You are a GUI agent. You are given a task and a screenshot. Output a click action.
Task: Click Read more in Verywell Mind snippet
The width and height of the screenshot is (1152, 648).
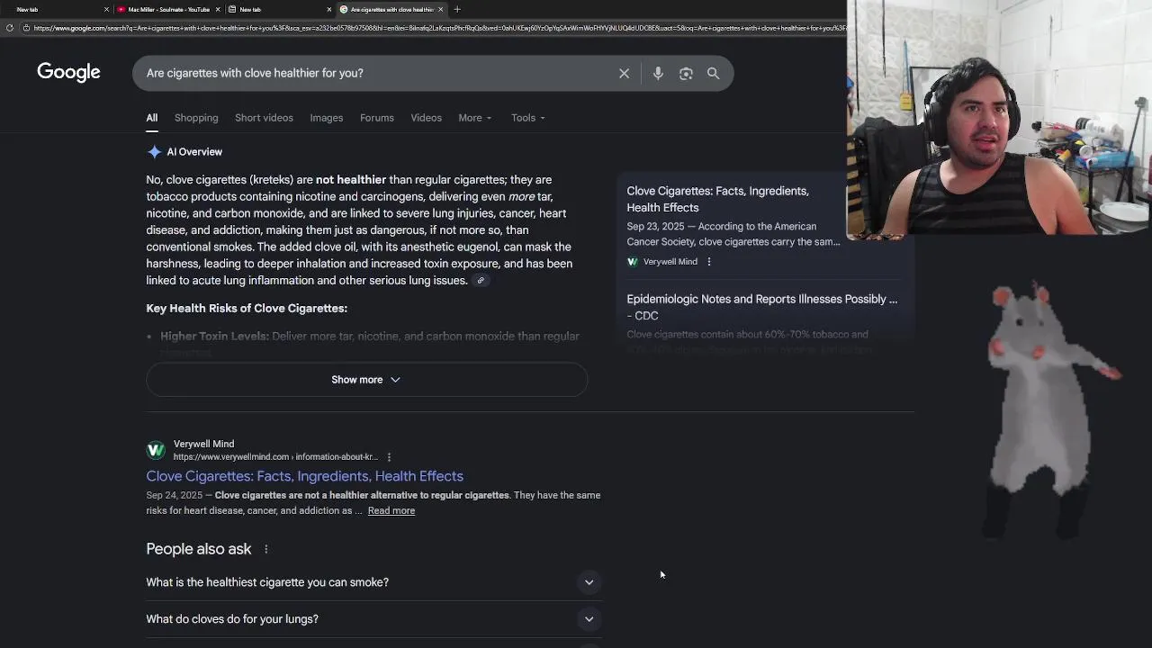(x=391, y=510)
